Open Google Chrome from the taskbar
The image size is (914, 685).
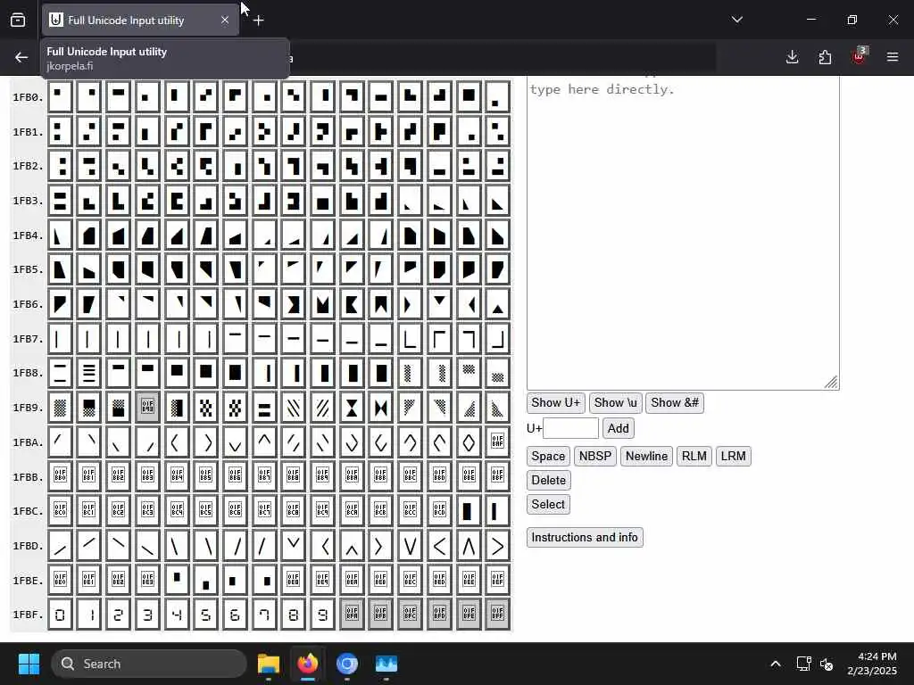click(347, 664)
